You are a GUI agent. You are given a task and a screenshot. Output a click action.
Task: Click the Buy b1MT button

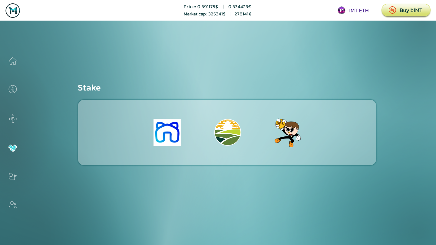406,10
